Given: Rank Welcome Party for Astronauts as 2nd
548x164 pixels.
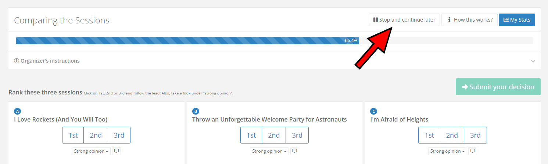Looking at the screenshot, I should tap(274, 135).
